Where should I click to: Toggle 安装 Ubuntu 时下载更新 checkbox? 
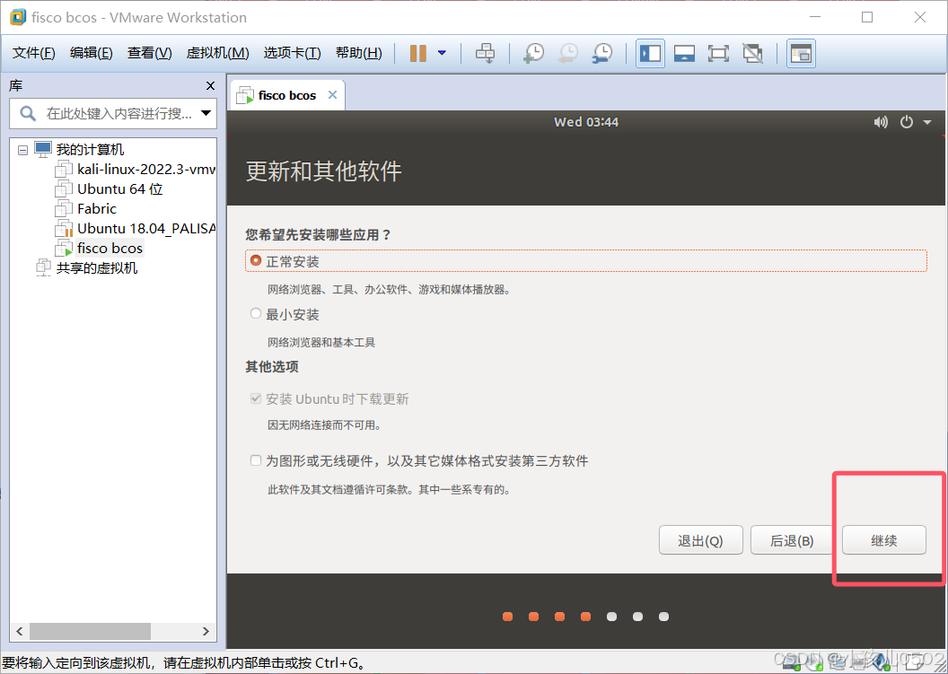(x=256, y=398)
